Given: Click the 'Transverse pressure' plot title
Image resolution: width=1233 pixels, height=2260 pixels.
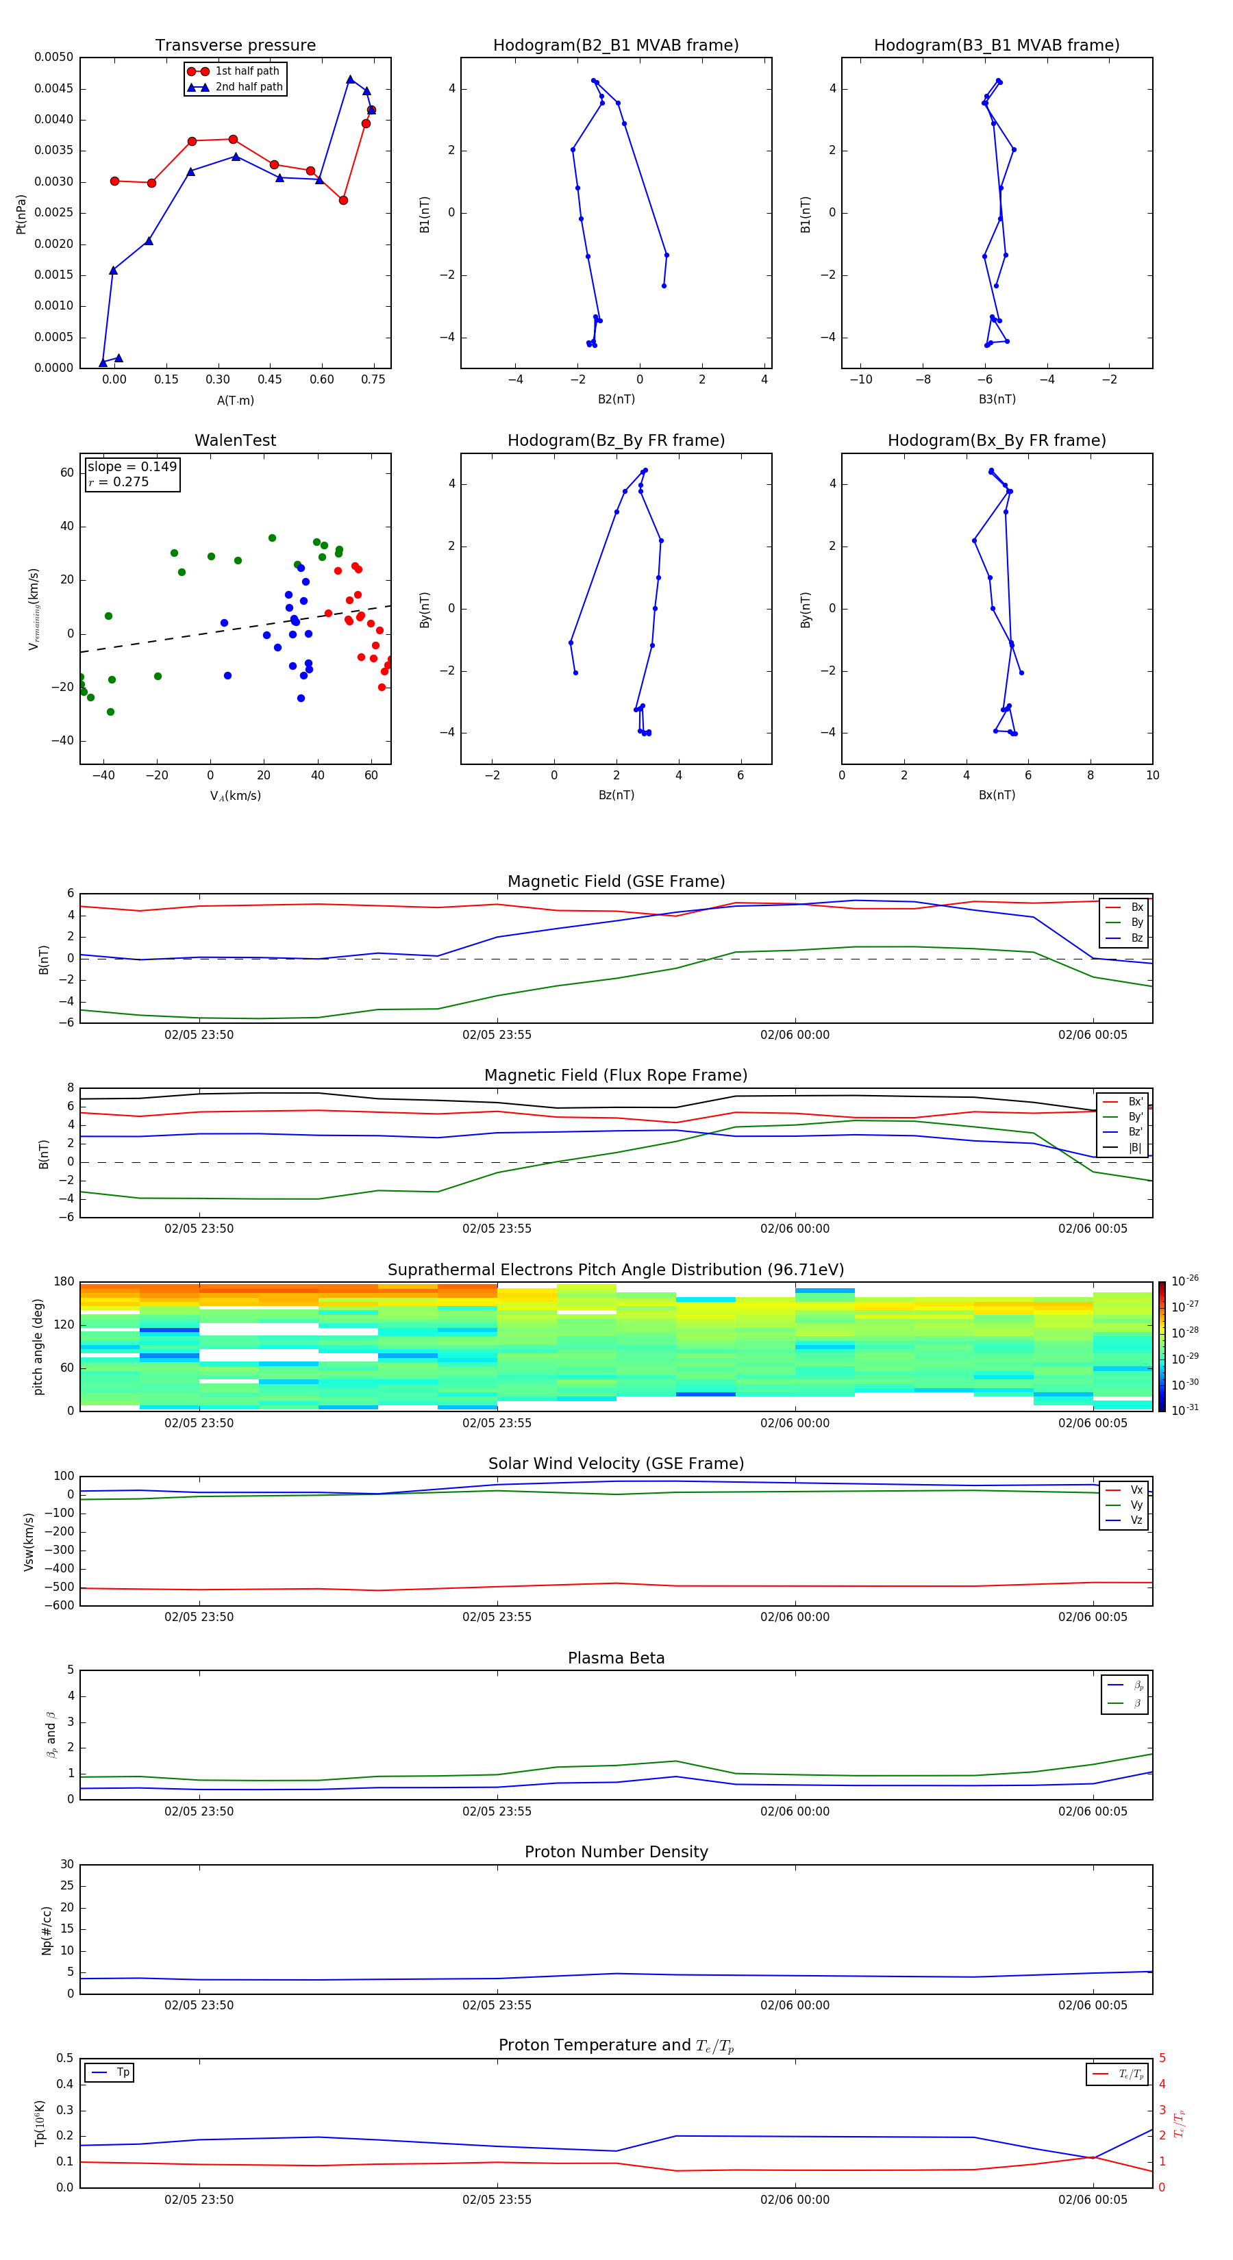Looking at the screenshot, I should [235, 45].
